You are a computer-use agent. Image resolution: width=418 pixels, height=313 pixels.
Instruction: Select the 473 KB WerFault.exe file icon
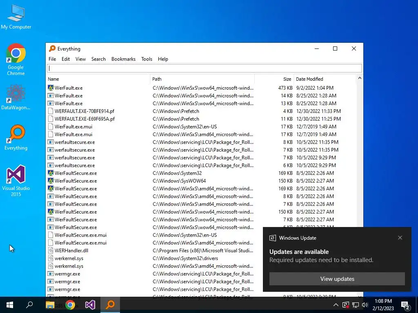[50, 88]
